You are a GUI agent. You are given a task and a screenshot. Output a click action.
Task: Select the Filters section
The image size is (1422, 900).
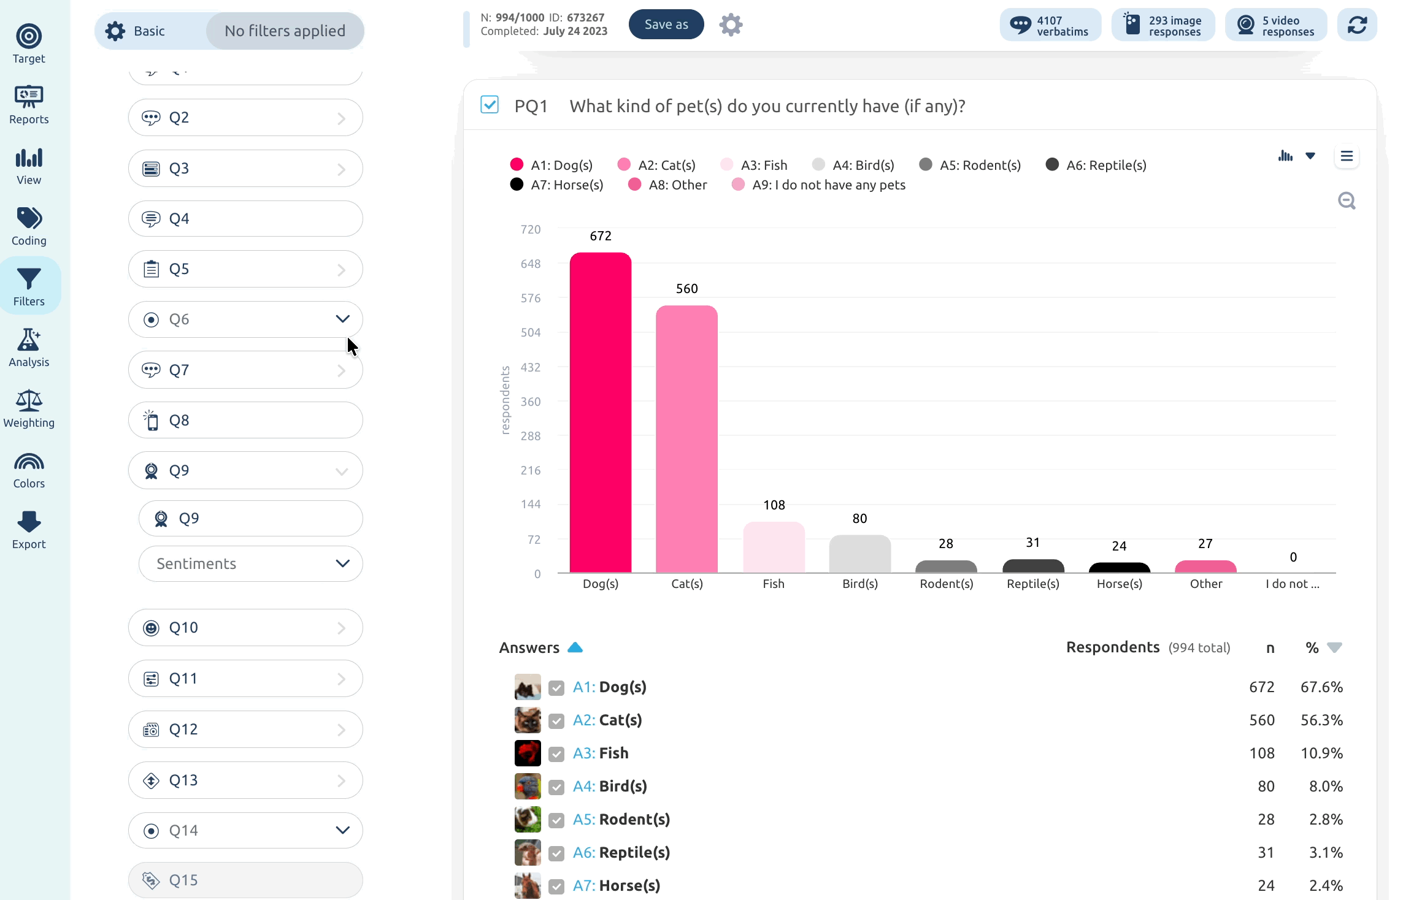[x=29, y=286]
